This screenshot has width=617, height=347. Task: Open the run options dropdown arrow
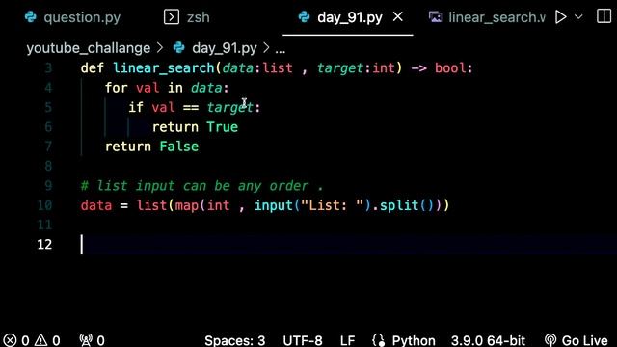click(578, 17)
